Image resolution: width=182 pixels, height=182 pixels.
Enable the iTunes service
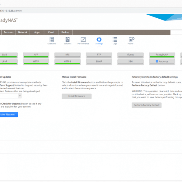tap(130, 55)
